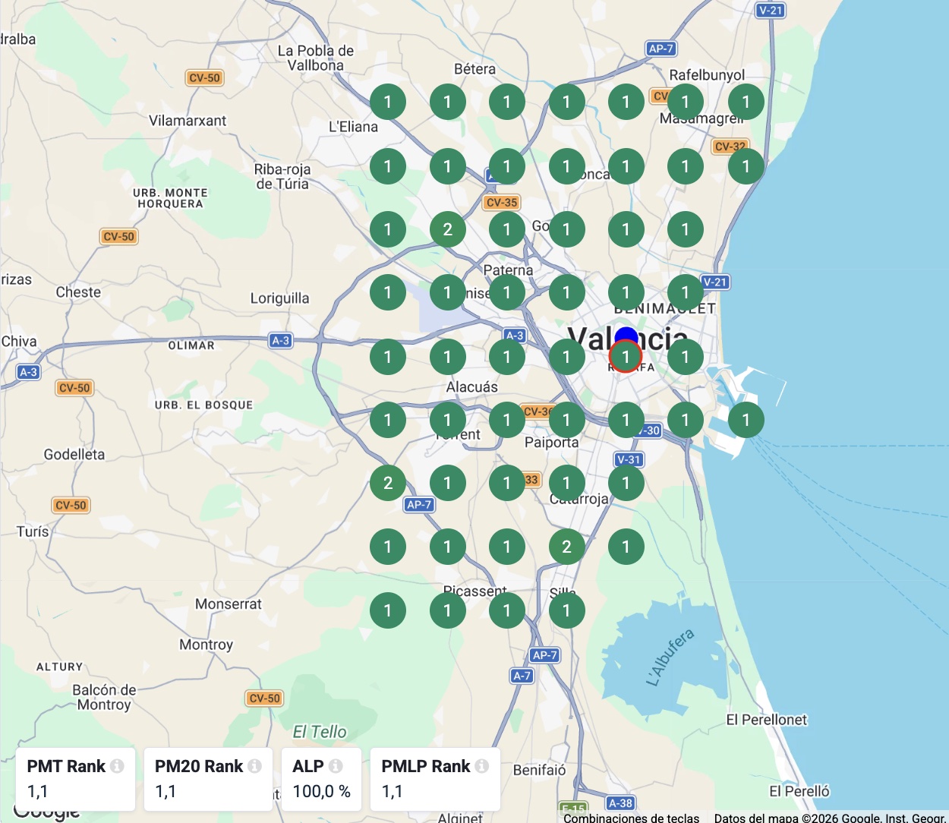This screenshot has width=949, height=823.
Task: Open the info icon beside PM20 Rank
Action: [254, 766]
